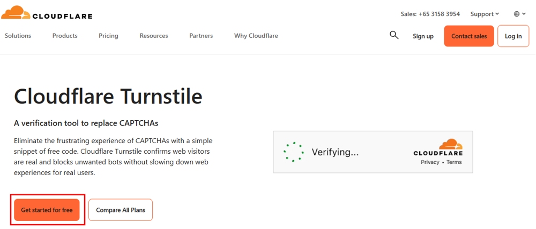Open the Products menu
Screen dimensions: 536x229
coord(65,36)
